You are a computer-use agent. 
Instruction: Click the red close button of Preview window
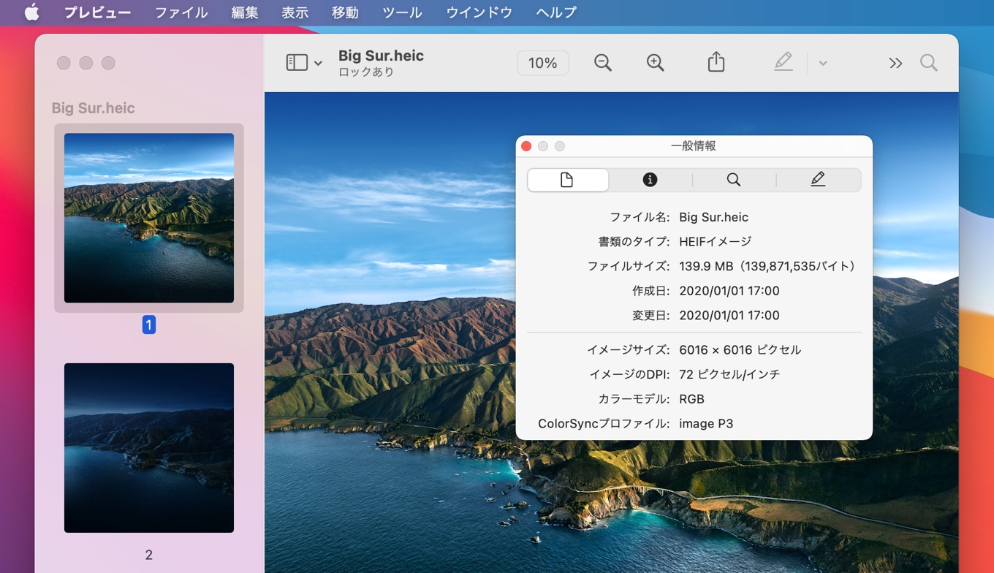[x=64, y=63]
